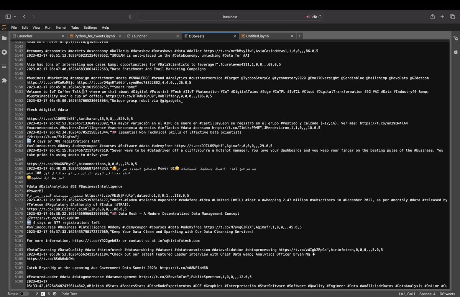Click text '4 days or 708 registrations left'

pos(66,141)
